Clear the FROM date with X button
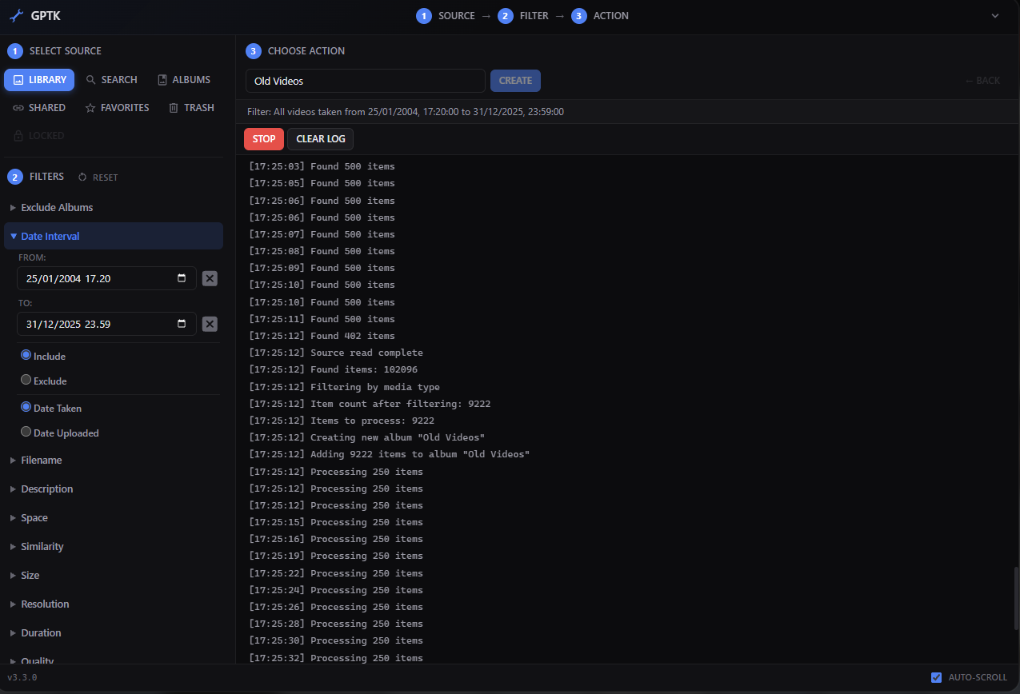The width and height of the screenshot is (1020, 694). point(210,278)
